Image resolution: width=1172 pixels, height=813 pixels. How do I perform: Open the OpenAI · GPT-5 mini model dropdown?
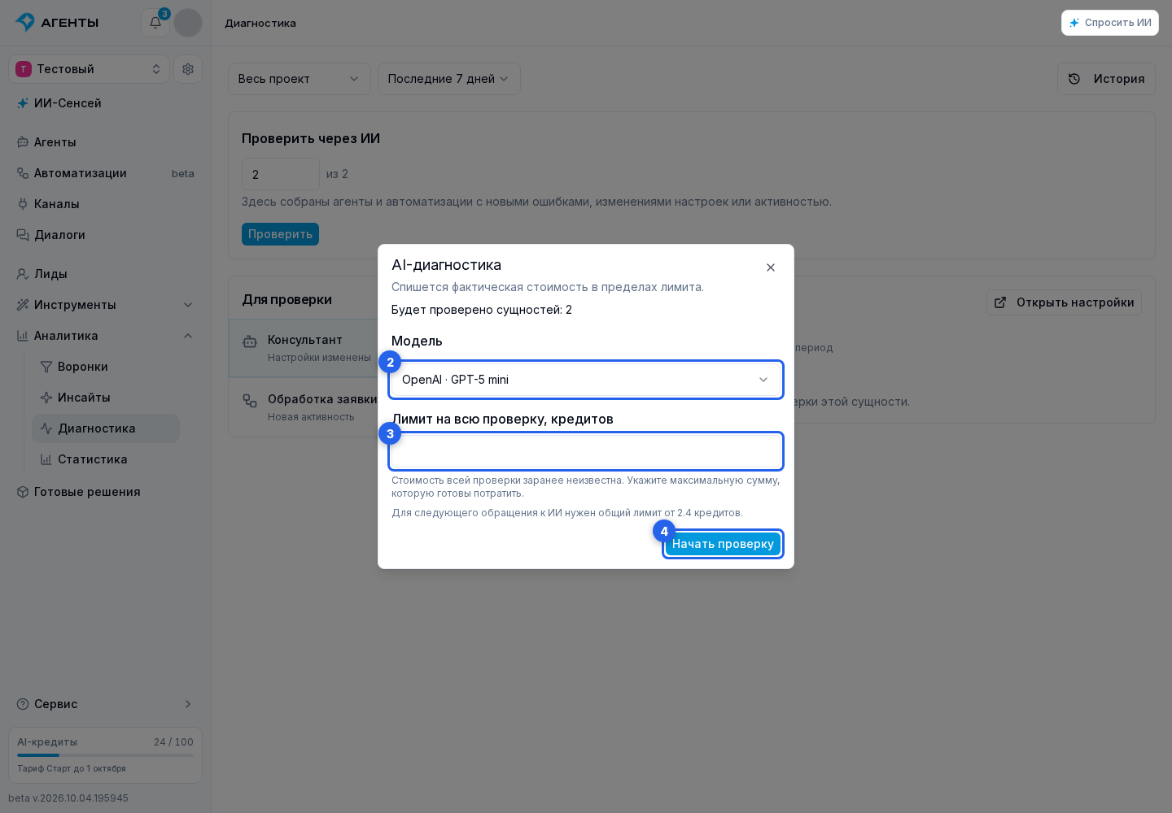pyautogui.click(x=586, y=380)
